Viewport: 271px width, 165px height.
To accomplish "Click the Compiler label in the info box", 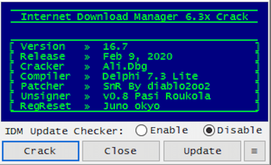I will [45, 77].
